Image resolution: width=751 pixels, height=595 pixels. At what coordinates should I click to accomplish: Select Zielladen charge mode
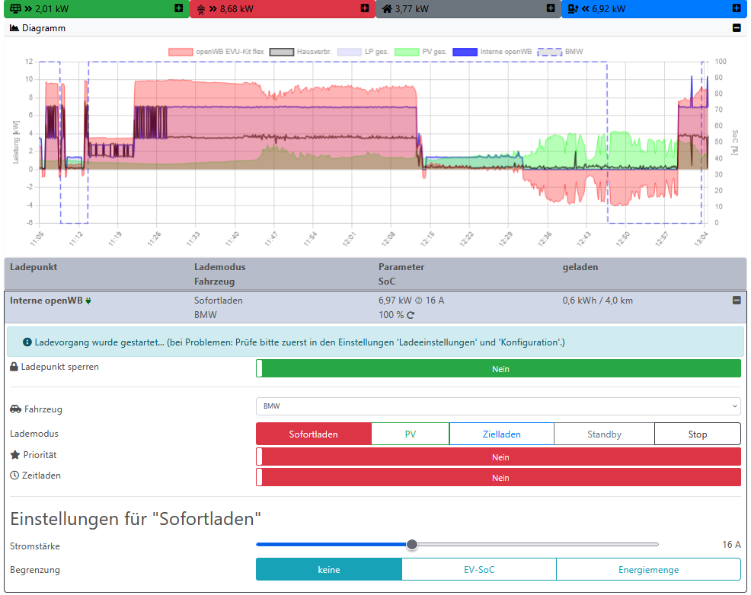501,434
